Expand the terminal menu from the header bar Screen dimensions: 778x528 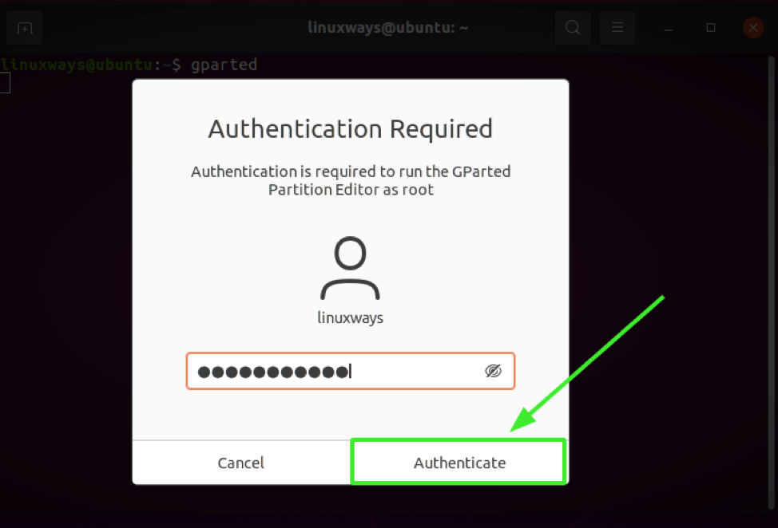(x=617, y=27)
